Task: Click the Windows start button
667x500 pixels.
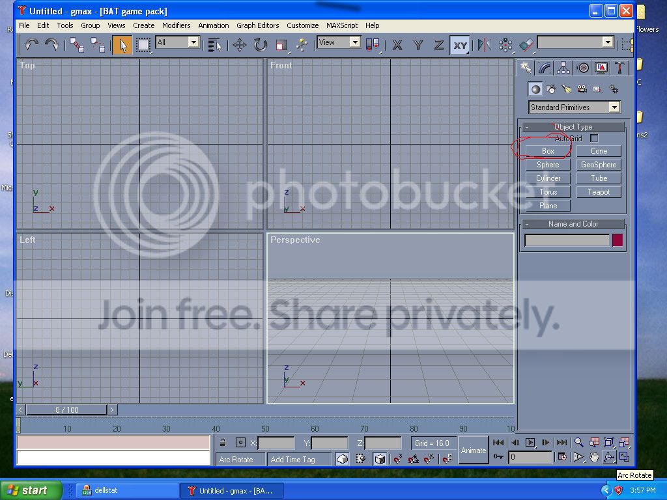Action: (x=31, y=490)
